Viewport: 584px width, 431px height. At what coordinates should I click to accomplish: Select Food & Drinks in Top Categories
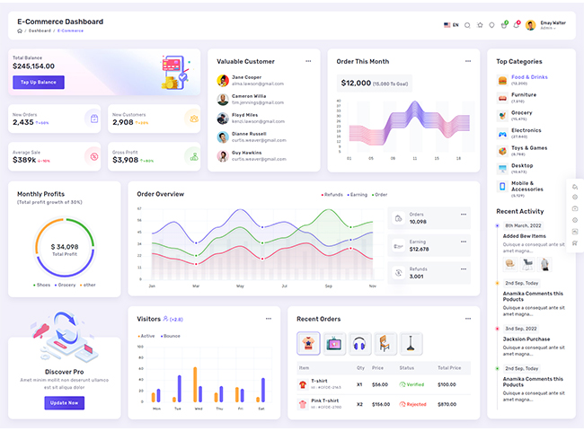[x=529, y=77]
